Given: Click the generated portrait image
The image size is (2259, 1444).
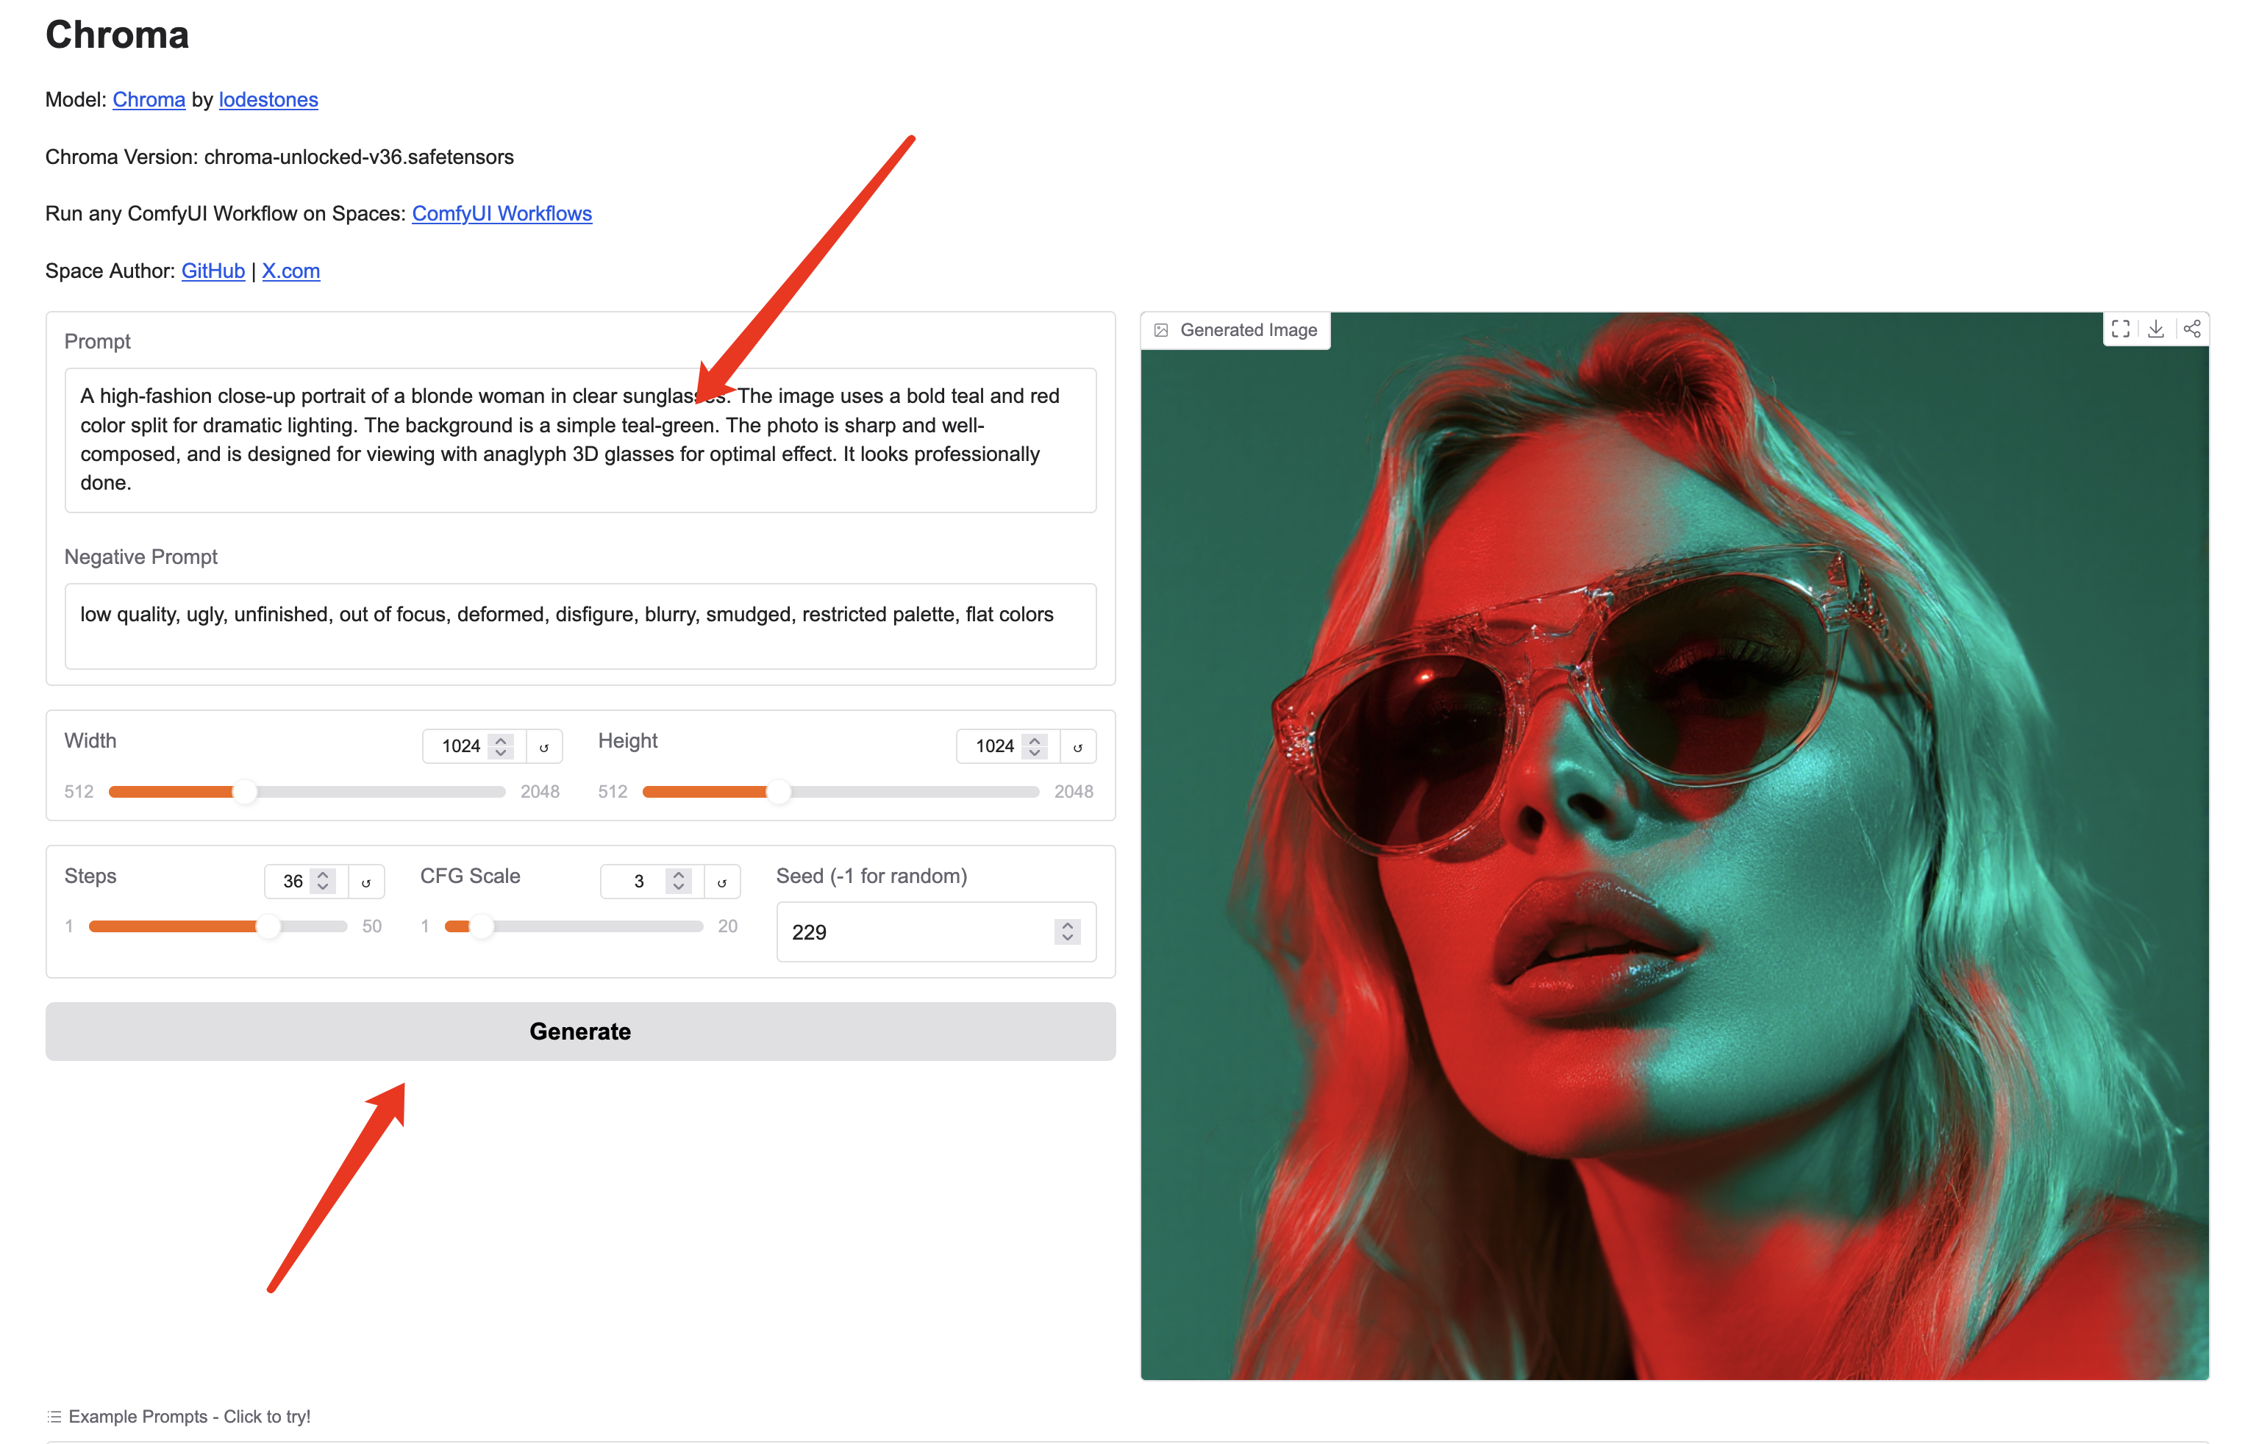Looking at the screenshot, I should [x=1674, y=846].
